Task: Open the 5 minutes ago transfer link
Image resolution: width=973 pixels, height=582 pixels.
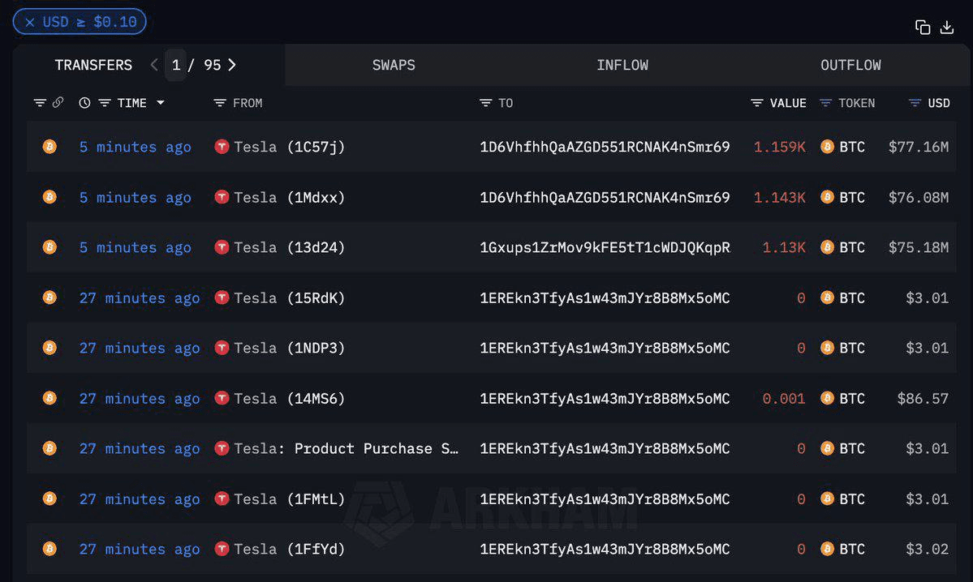Action: click(135, 147)
